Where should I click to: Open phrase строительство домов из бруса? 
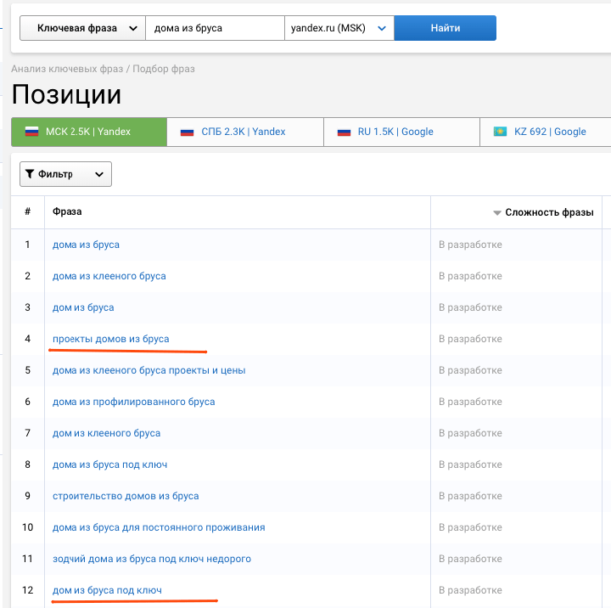click(126, 496)
